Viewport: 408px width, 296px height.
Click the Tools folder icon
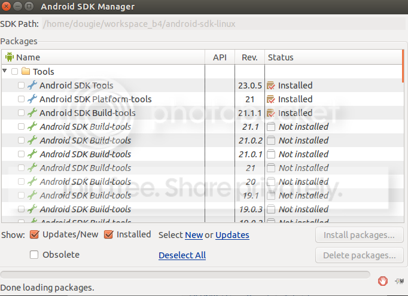click(26, 72)
